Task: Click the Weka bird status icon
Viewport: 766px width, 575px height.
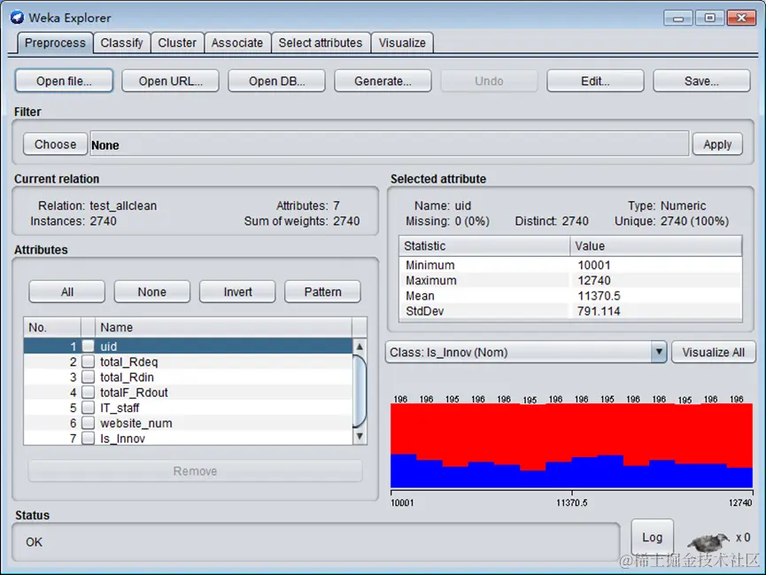Action: [x=708, y=542]
